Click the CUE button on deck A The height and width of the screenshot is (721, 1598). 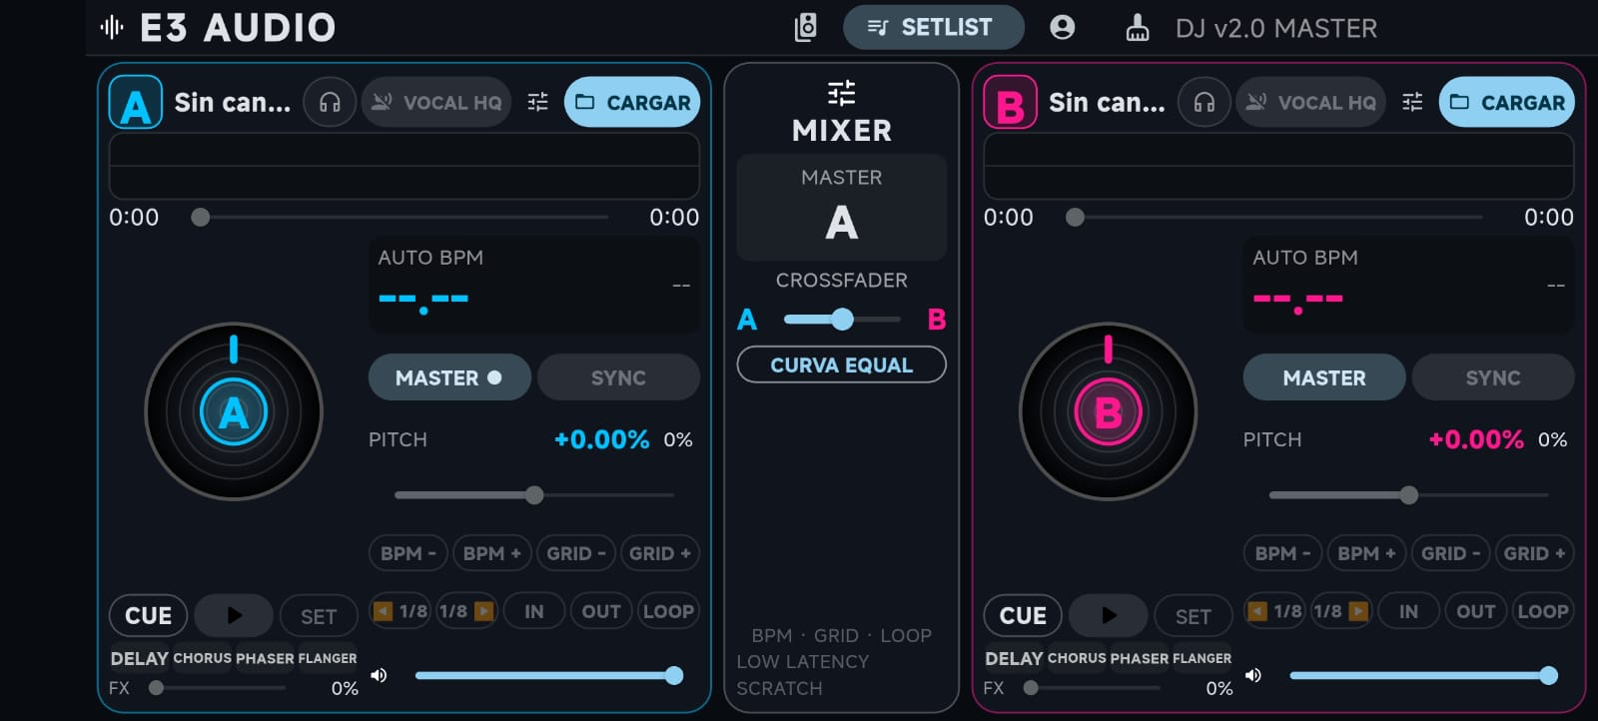[148, 615]
